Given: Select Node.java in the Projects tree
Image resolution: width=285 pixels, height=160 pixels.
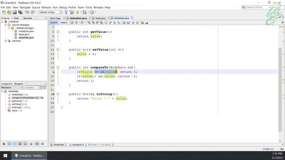Looking at the screenshot, I should 24,35.
